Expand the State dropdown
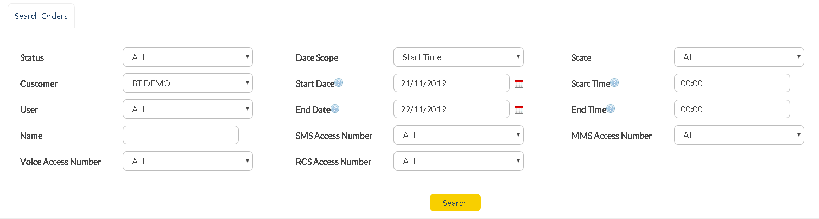The width and height of the screenshot is (819, 219). (x=739, y=57)
